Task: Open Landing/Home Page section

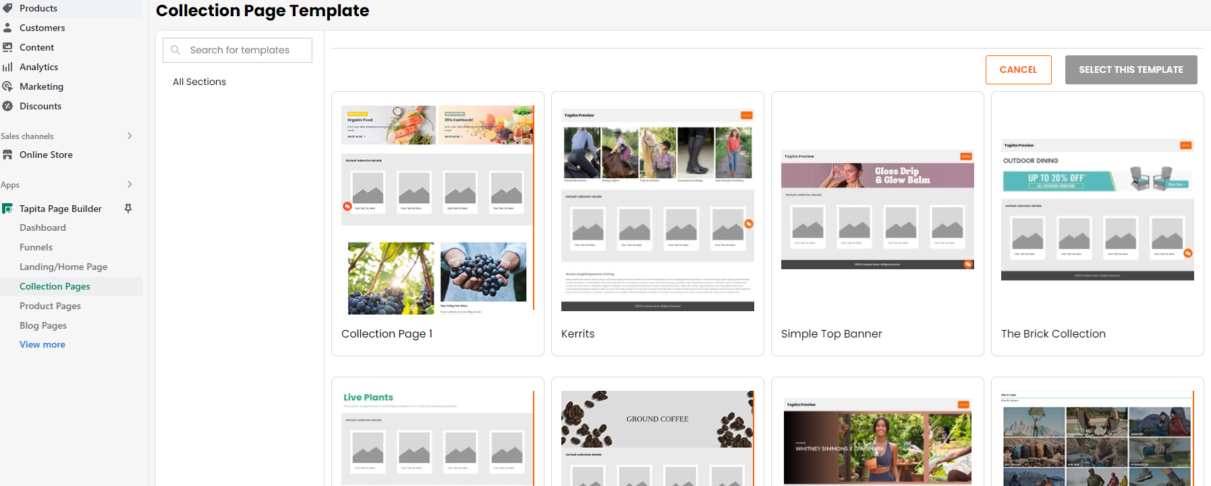Action: [63, 267]
